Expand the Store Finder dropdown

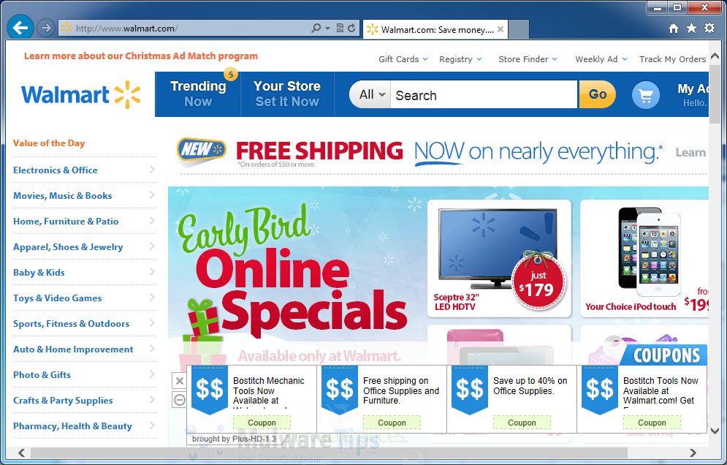[x=528, y=59]
